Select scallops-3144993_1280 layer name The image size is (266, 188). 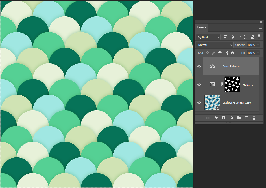(237, 102)
